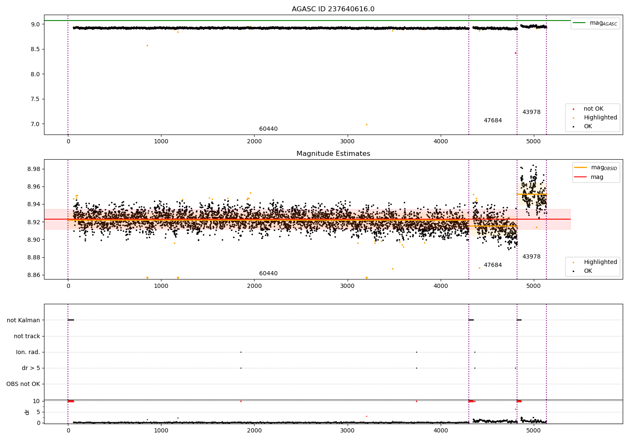Click obsid label 47684 in Magnitude Estimates plot
Image resolution: width=629 pixels, height=440 pixels.
pos(493,265)
